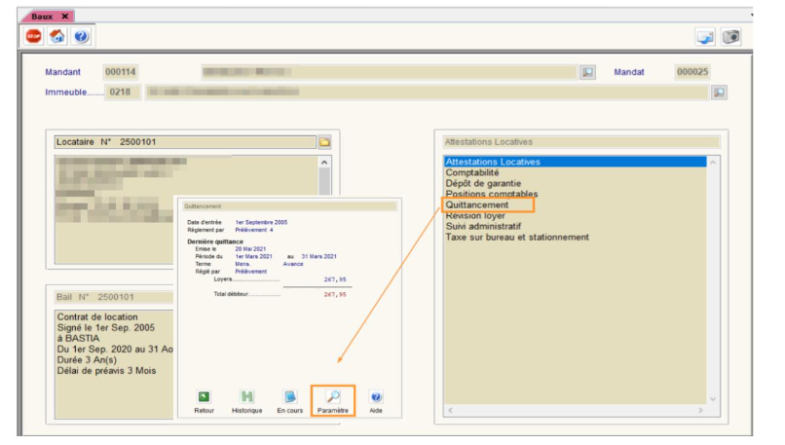
Task: Close the Baux tab
Action: tap(64, 17)
